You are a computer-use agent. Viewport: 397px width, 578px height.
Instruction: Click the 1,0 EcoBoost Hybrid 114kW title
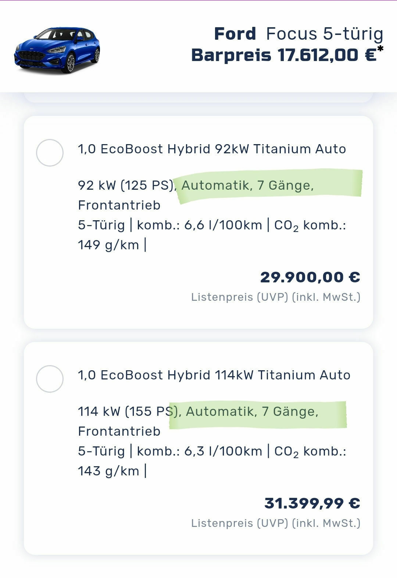coord(214,375)
